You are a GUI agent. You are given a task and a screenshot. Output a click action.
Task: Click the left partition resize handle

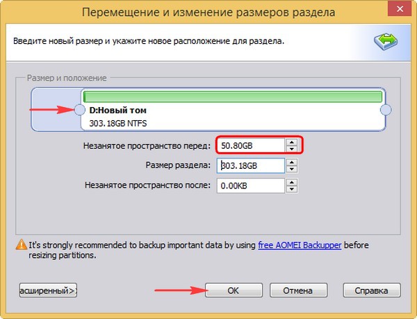pyautogui.click(x=79, y=110)
